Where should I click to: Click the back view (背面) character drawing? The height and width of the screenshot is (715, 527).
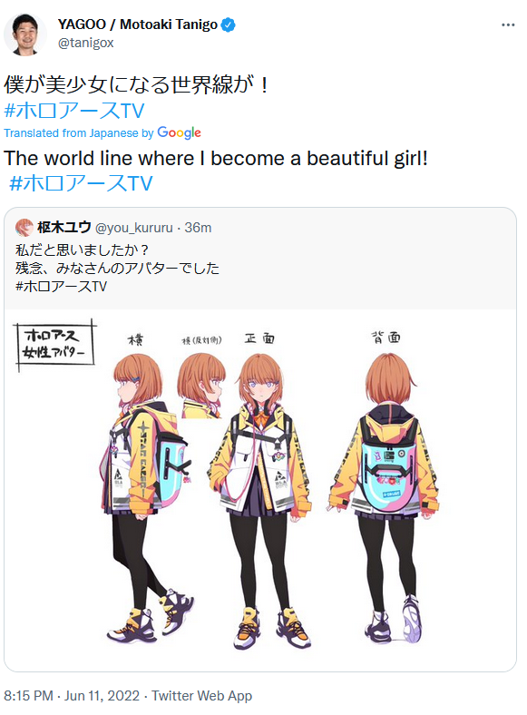coord(384,497)
